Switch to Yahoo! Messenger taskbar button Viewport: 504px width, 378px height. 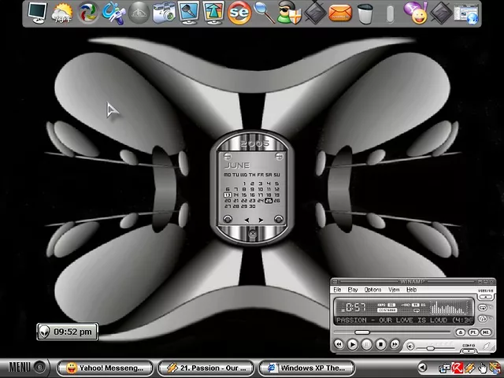pos(107,368)
